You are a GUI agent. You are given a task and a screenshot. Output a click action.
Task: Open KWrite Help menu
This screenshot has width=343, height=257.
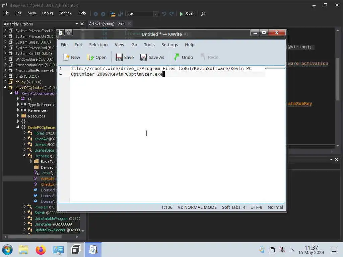(x=190, y=45)
